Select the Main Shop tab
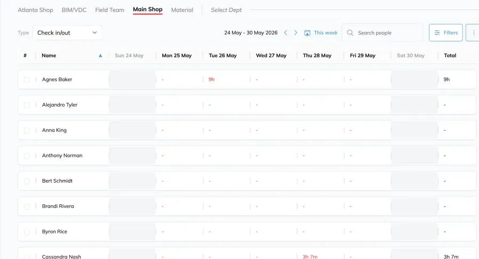This screenshot has height=259, width=479. [x=147, y=10]
